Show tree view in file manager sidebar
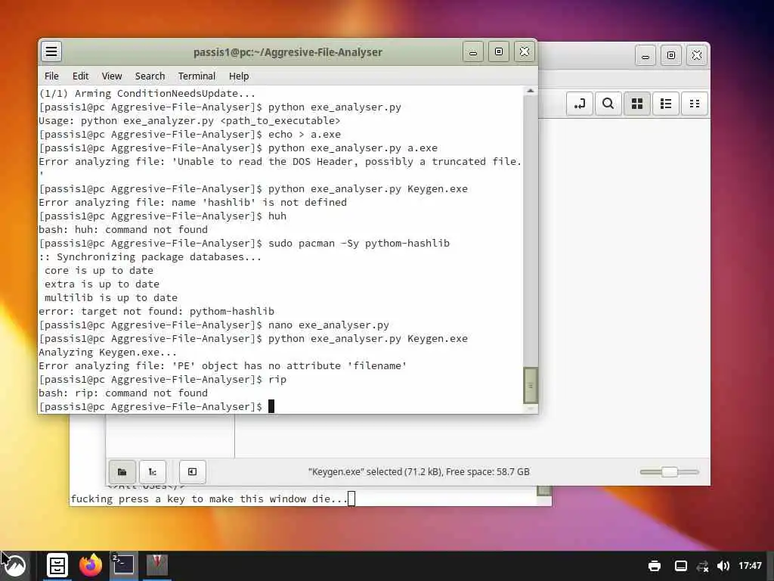Screen dimensions: 774x581 pos(153,472)
